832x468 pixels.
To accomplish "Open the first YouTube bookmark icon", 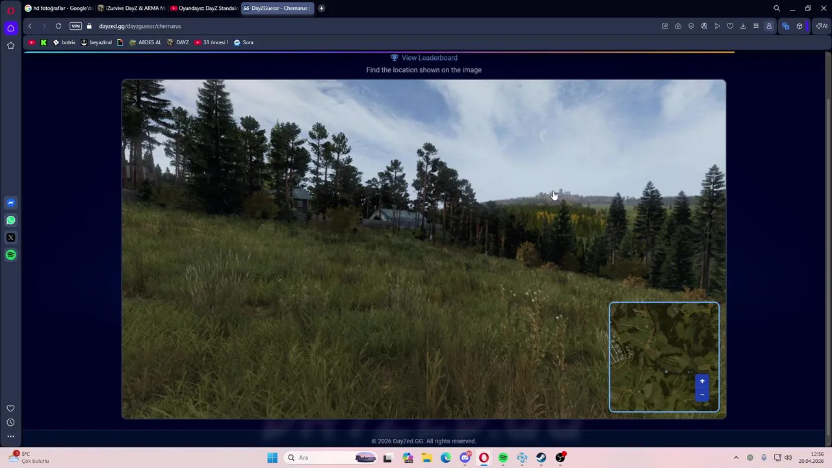I will (32, 42).
